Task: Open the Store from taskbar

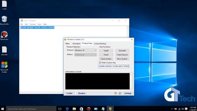Action: [x=81, y=109]
